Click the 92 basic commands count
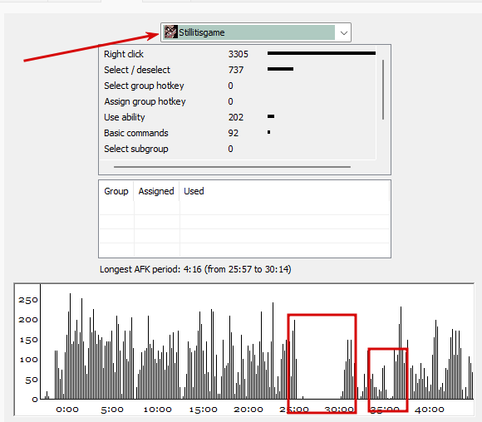Viewport: 482px width, 422px height. (x=234, y=133)
